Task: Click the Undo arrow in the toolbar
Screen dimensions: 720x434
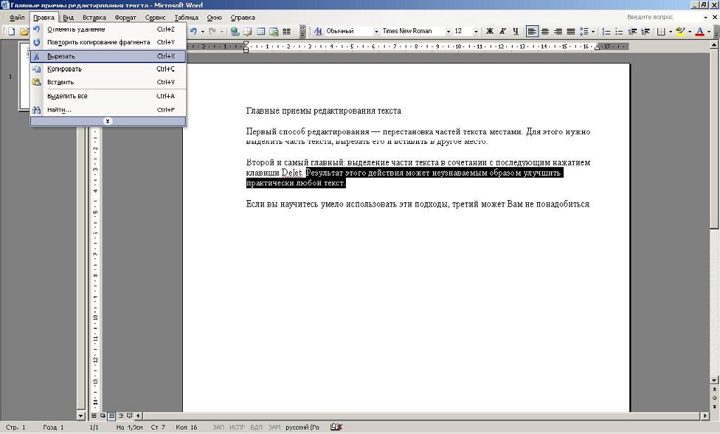Action: (194, 31)
